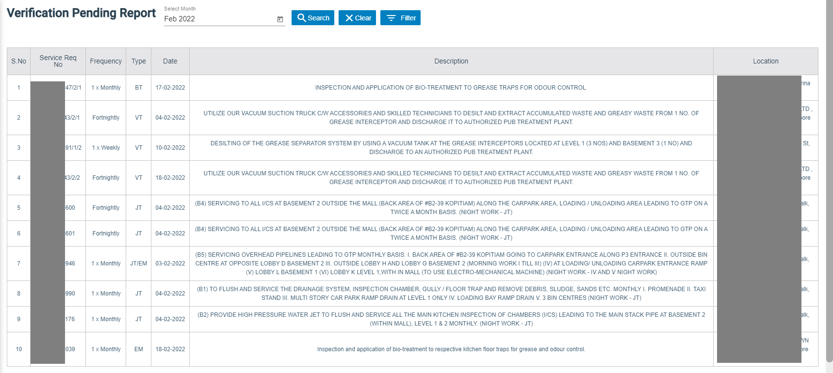Sort by Date column header
This screenshot has width=833, height=373.
[170, 61]
